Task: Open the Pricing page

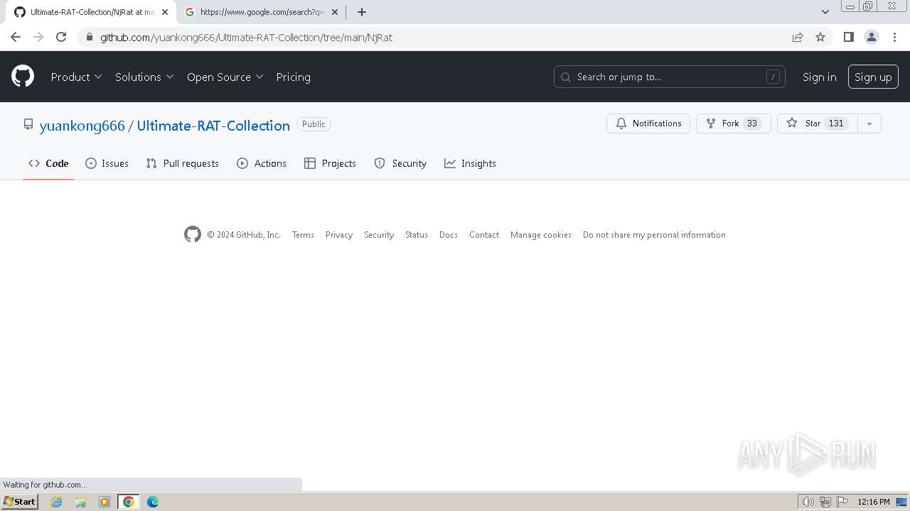Action: 293,77
